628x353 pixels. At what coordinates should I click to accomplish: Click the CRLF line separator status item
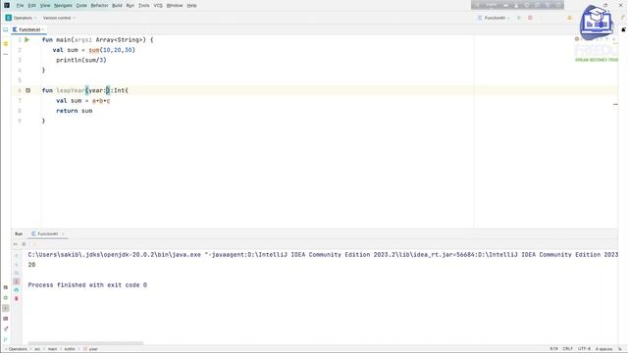[x=567, y=349]
